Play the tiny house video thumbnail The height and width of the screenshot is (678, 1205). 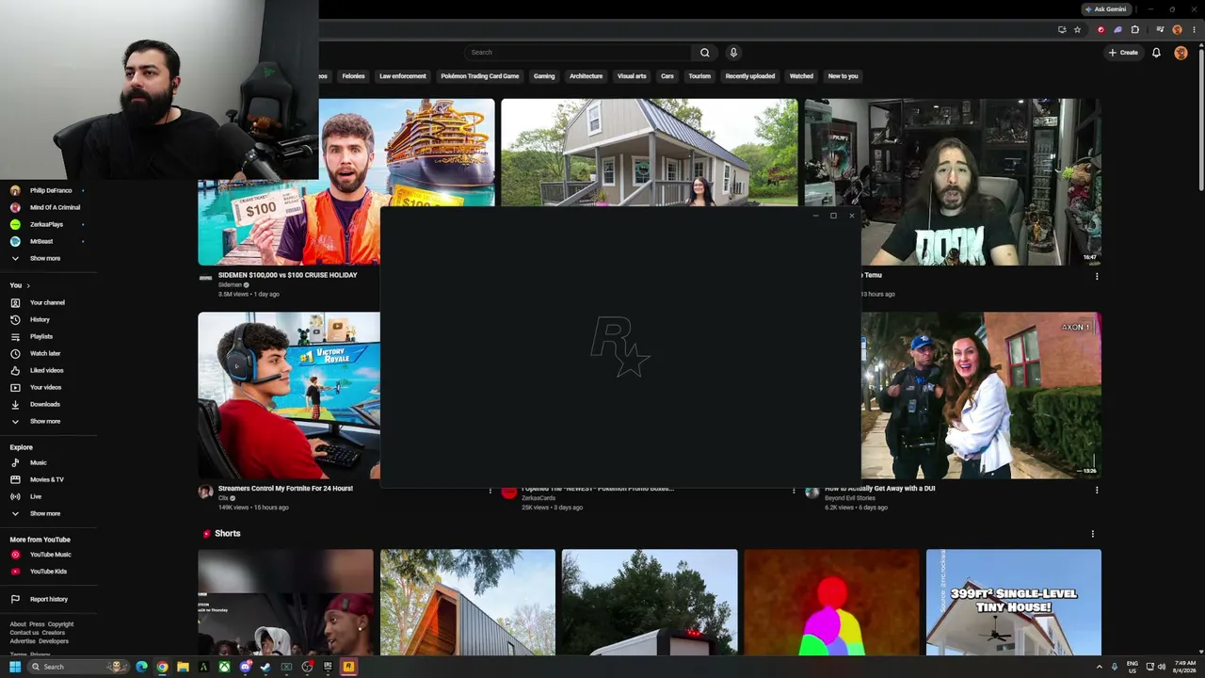coord(649,153)
